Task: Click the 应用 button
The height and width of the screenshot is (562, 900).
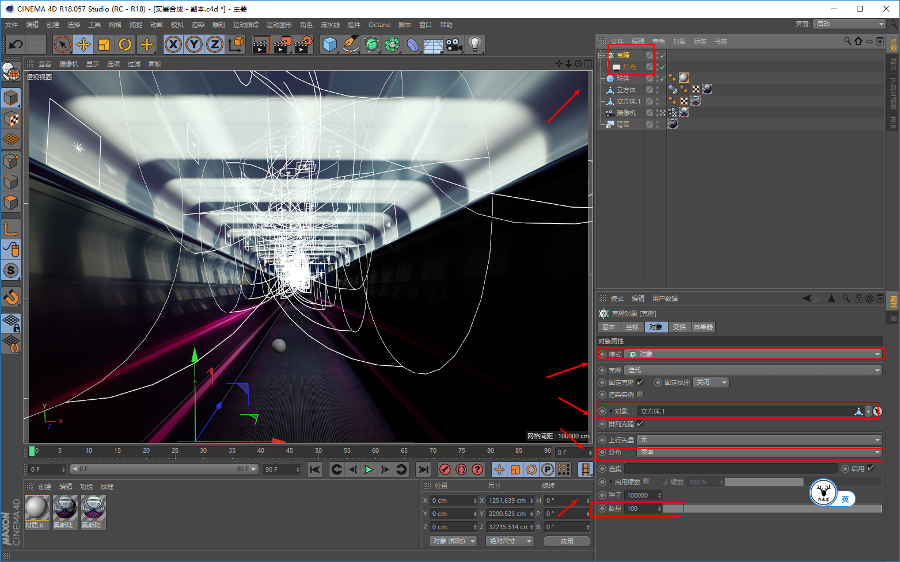Action: 567,541
